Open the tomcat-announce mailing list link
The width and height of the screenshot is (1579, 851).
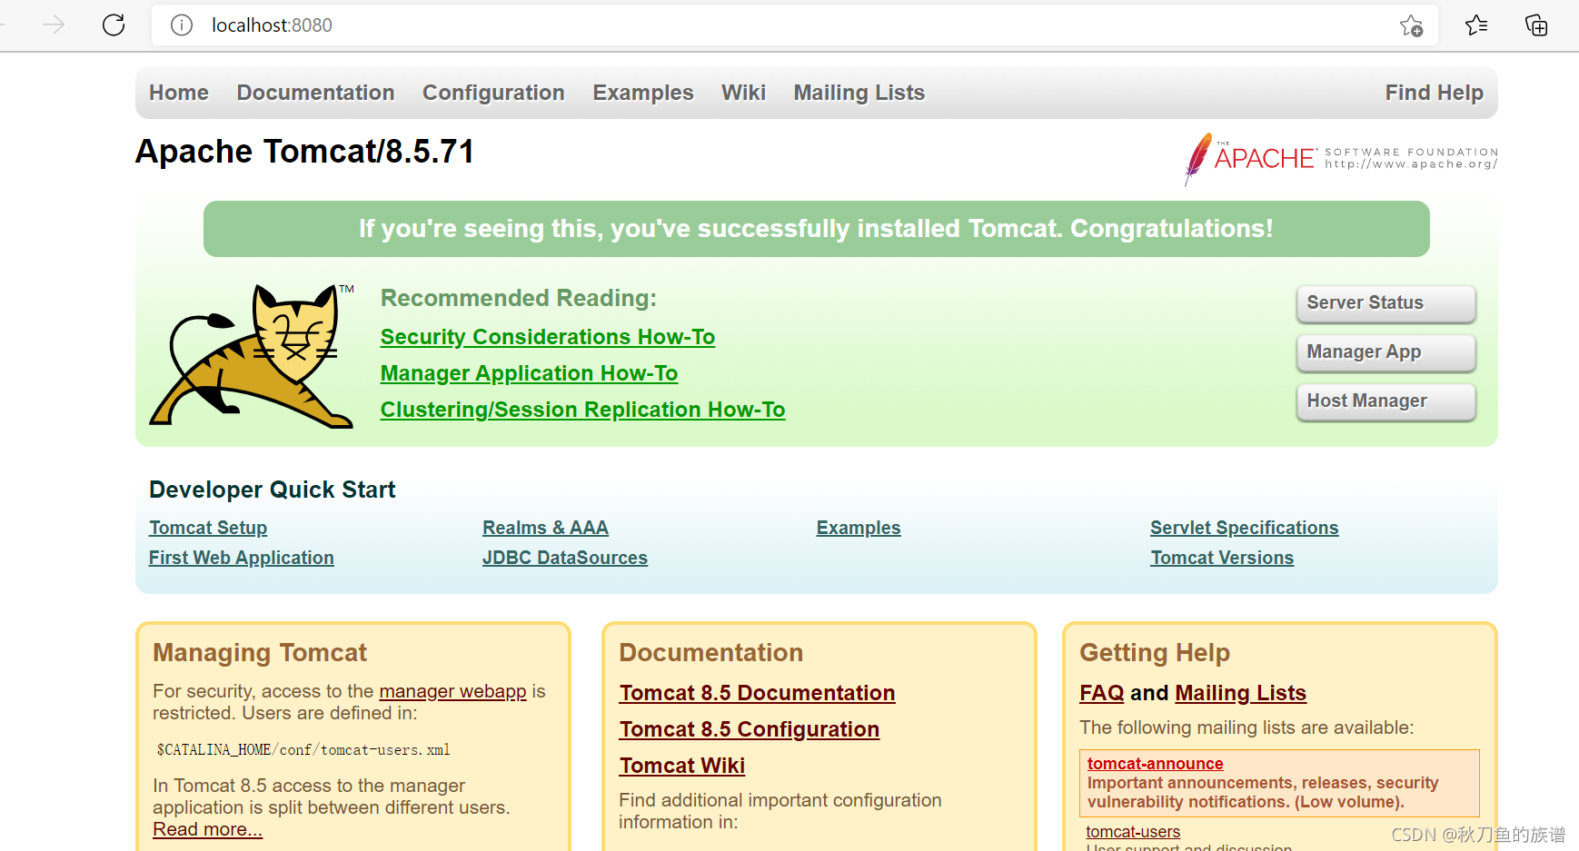tap(1155, 764)
